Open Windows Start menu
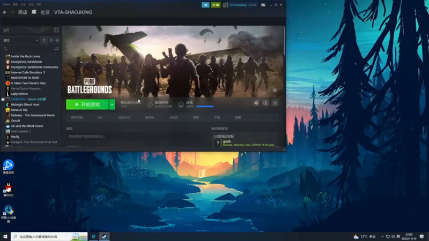This screenshot has height=241, width=429. [x=5, y=236]
